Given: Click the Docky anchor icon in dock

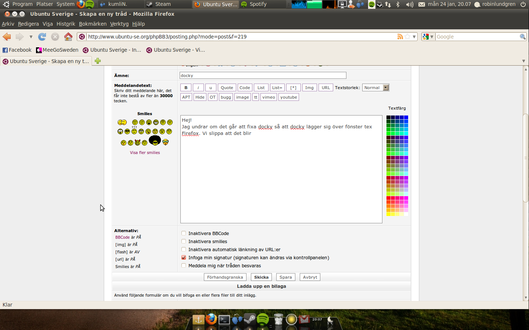Looking at the screenshot, I should click(x=198, y=319).
